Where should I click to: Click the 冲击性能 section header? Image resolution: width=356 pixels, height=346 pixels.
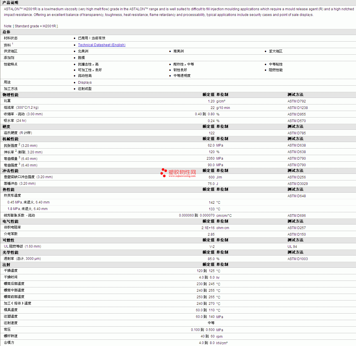pos(10,171)
